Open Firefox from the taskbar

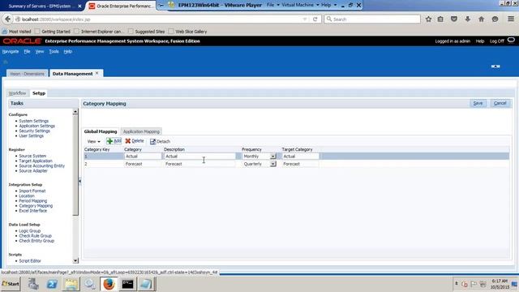tap(109, 284)
